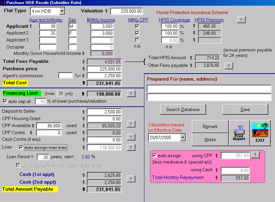Open help for HPIS Premium column
The image size is (275, 202).
pos(241,20)
